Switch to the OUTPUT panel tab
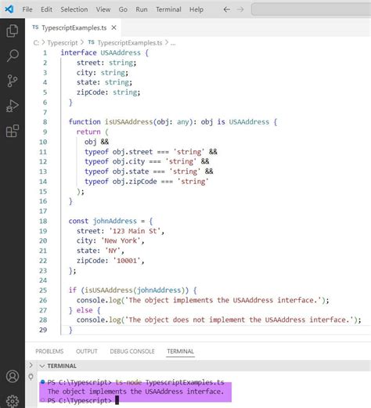Viewport: 371px width, 408px height. tap(87, 352)
